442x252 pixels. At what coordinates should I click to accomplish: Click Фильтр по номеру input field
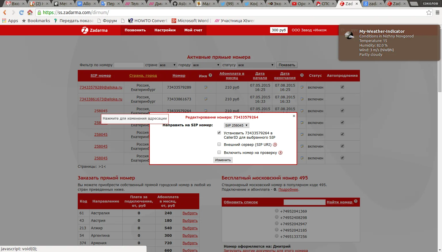point(129,65)
